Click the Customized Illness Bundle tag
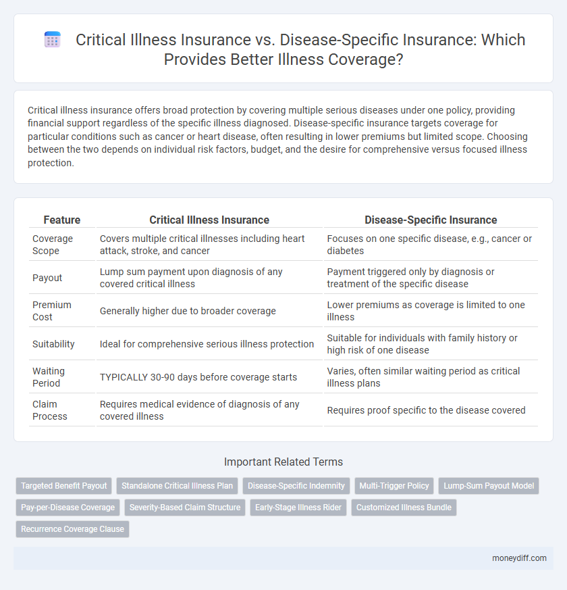 [x=404, y=508]
